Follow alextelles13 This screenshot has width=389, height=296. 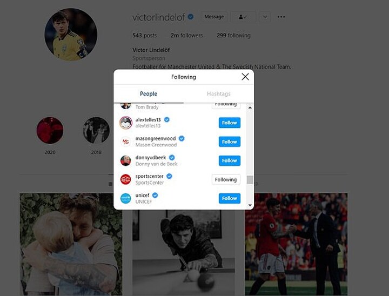[x=230, y=123]
